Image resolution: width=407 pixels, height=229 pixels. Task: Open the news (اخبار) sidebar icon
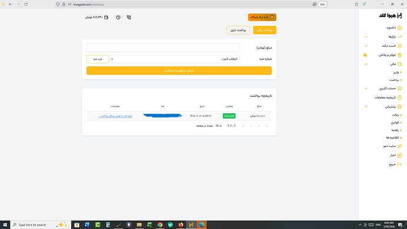[x=399, y=155]
